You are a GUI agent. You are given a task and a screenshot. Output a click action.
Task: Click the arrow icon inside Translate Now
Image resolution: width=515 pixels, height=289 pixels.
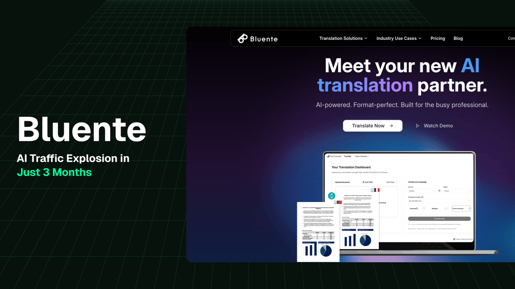pyautogui.click(x=391, y=126)
